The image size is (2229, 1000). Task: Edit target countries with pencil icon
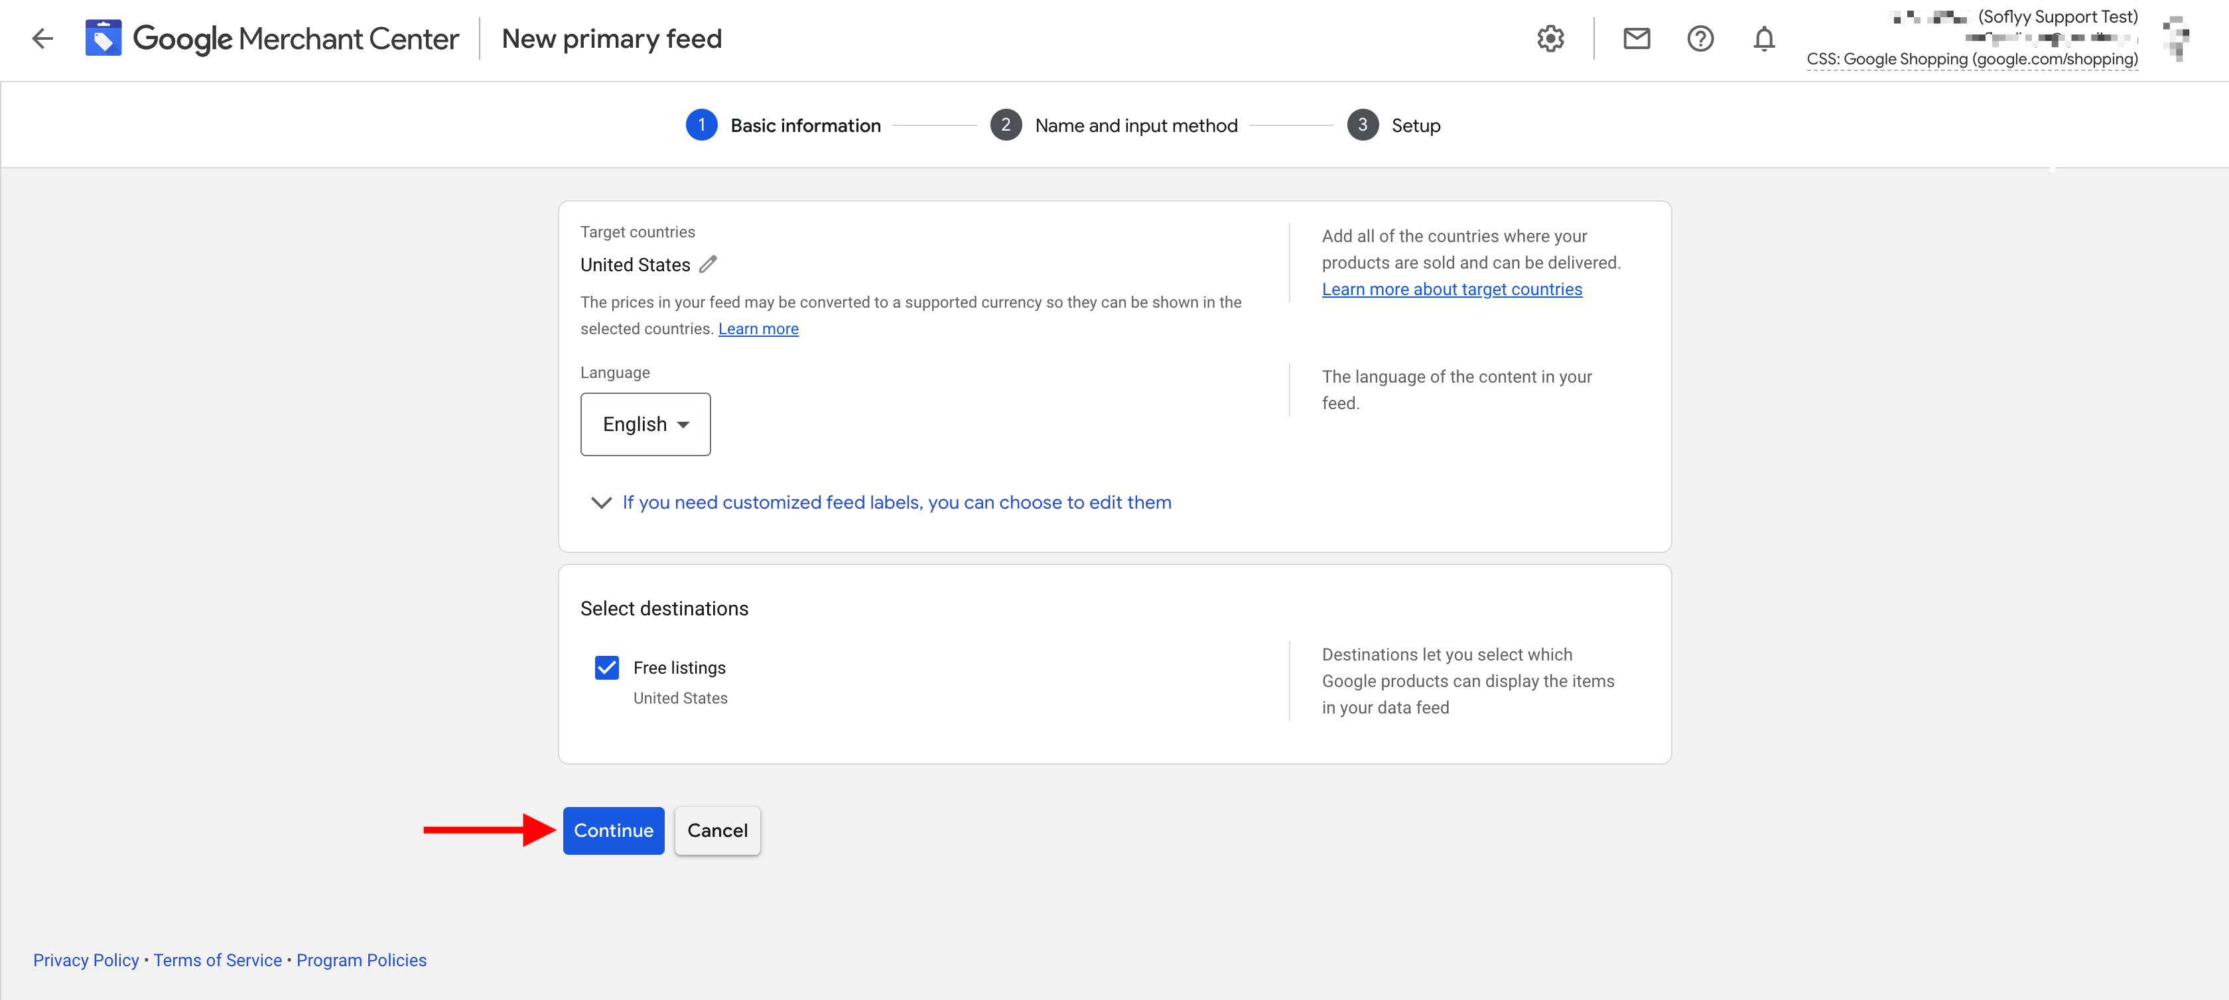point(708,264)
